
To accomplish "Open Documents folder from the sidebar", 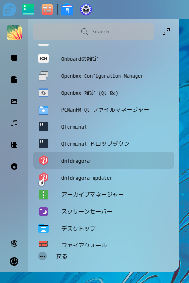I will [14, 80].
